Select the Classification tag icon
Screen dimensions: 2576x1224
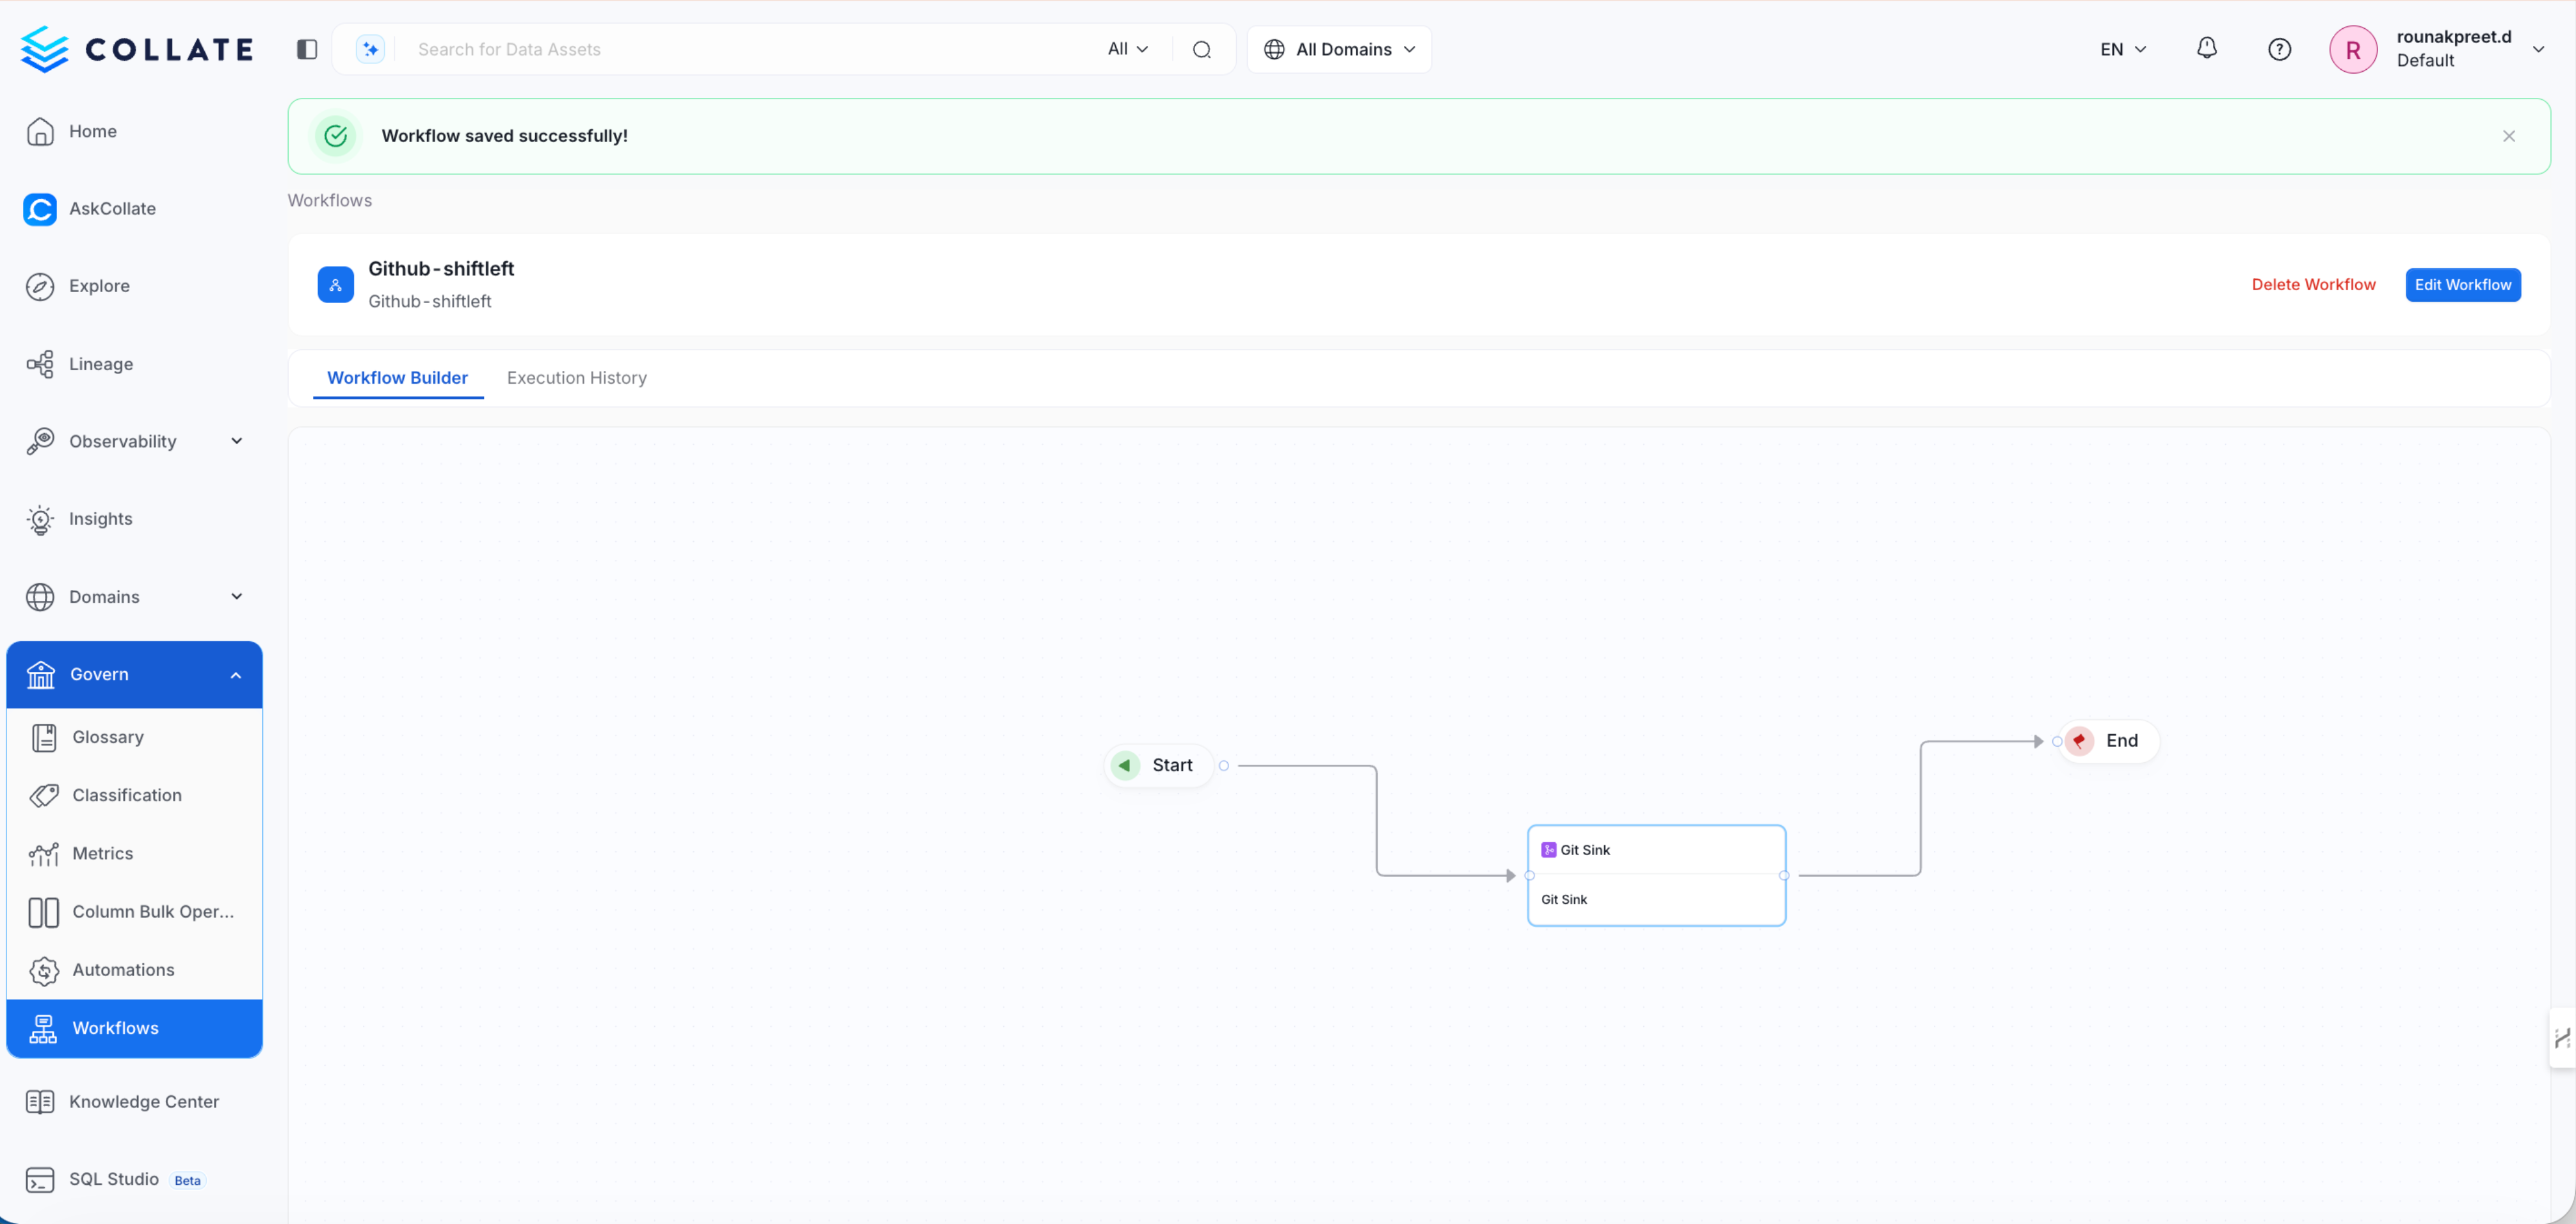(x=43, y=794)
